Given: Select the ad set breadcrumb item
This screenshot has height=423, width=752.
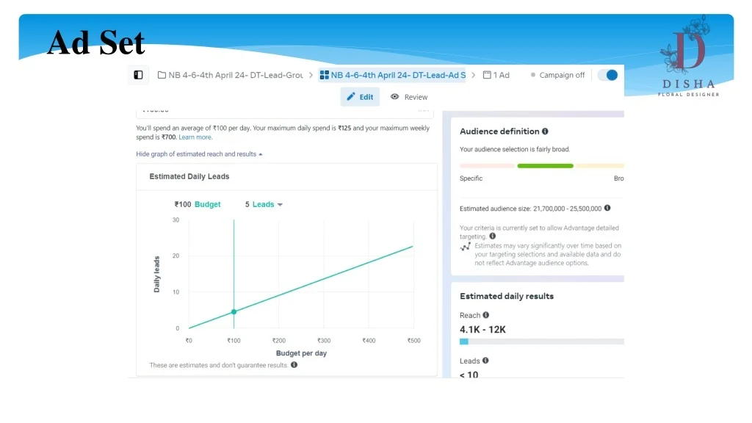Looking at the screenshot, I should tap(393, 75).
